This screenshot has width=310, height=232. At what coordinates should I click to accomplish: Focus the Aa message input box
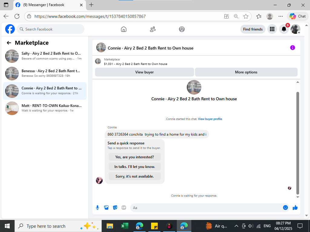pos(206,208)
